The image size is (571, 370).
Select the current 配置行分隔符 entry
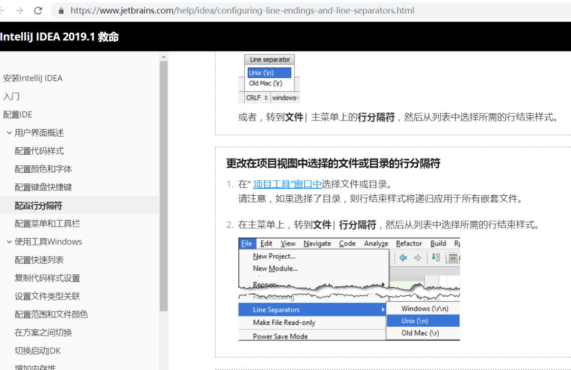(x=38, y=206)
